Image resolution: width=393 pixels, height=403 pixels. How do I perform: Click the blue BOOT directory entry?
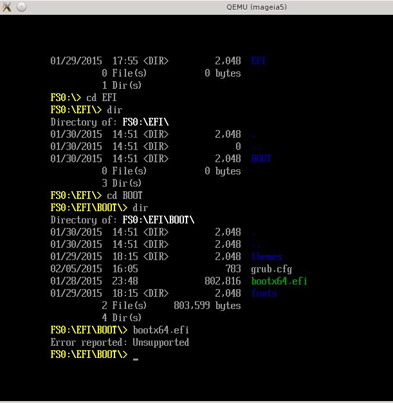[261, 159]
